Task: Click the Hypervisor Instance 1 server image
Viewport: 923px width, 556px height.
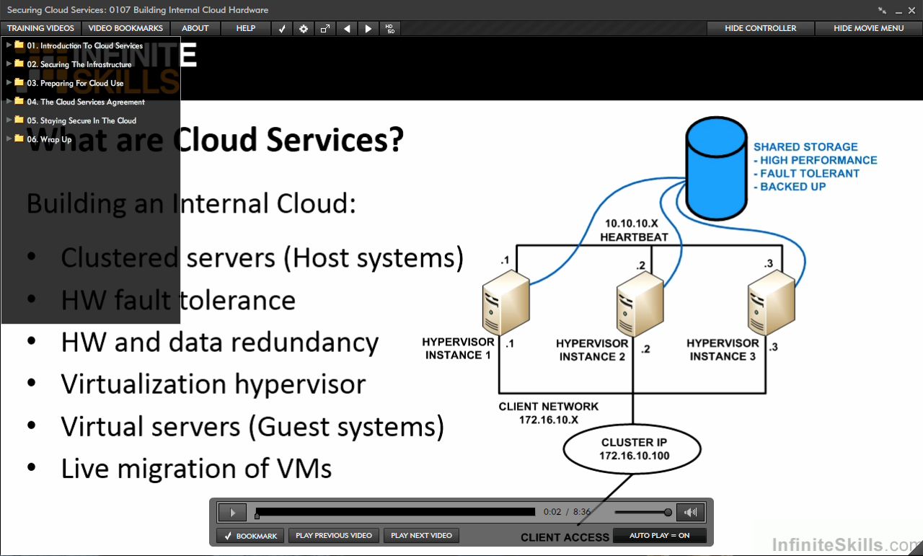Action: 507,301
